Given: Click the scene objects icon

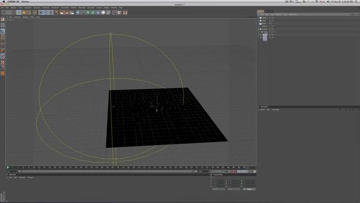Looking at the screenshot, I should pos(103,12).
